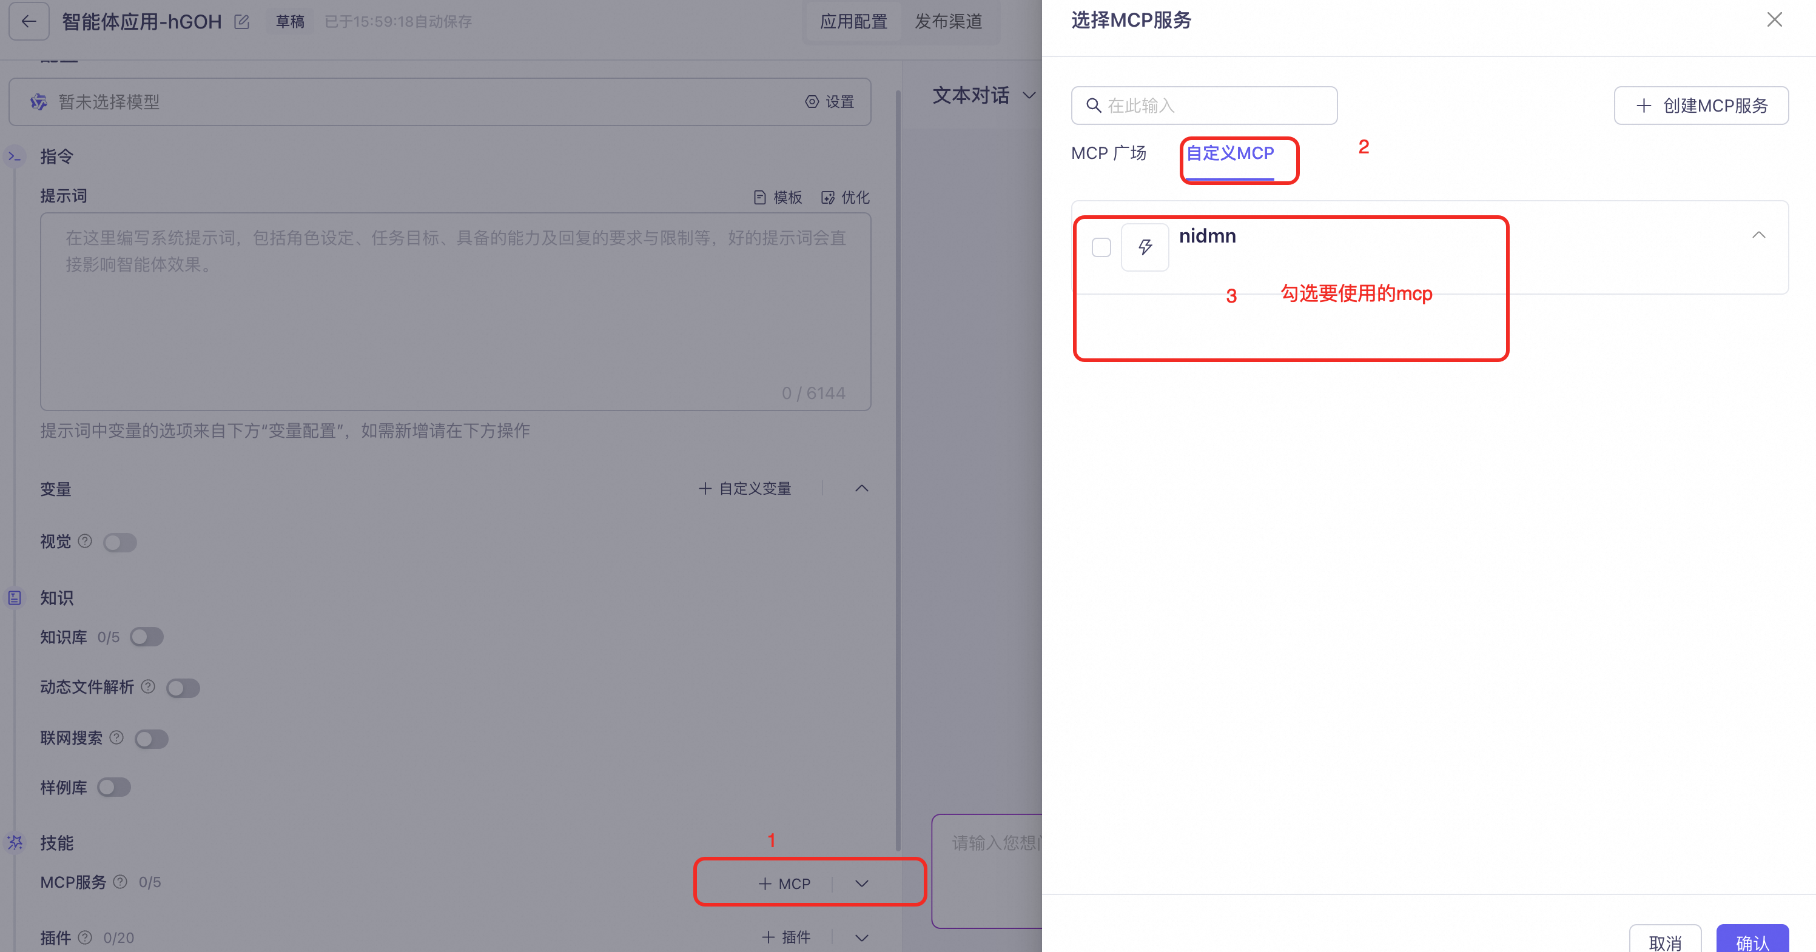
Task: Toggle the 知识库 switch
Action: 147,637
